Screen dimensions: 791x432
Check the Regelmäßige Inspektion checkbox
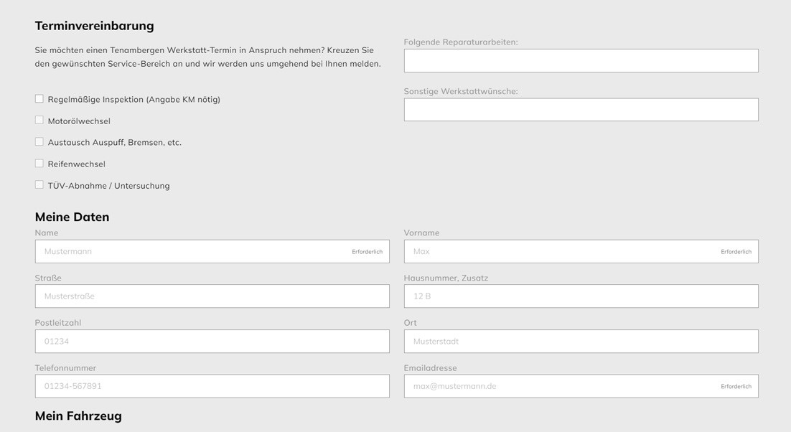39,99
